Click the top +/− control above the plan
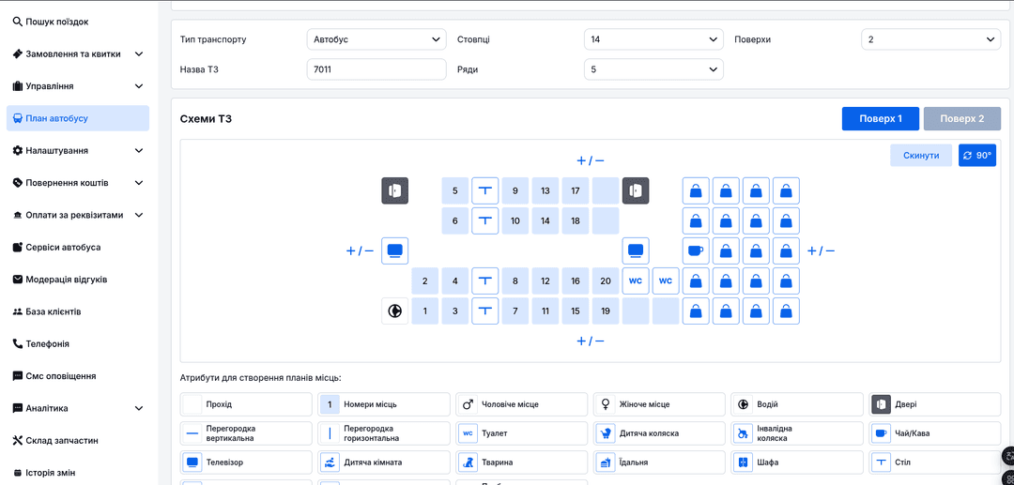 590,160
